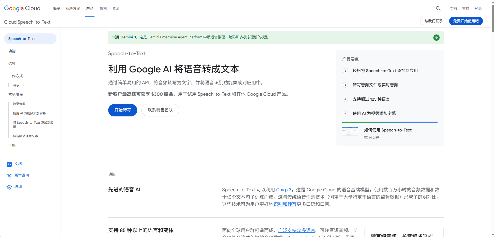Select 支持超过 125 种语言 highlight
The image size is (495, 237).
click(371, 99)
